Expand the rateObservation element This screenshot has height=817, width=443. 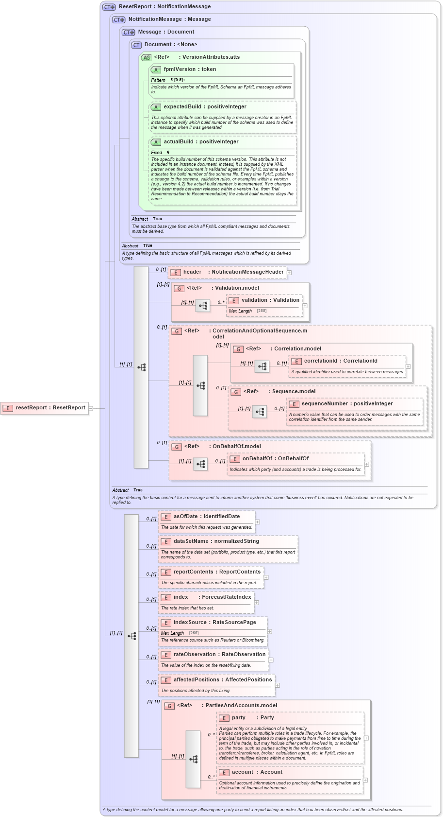[x=271, y=660]
